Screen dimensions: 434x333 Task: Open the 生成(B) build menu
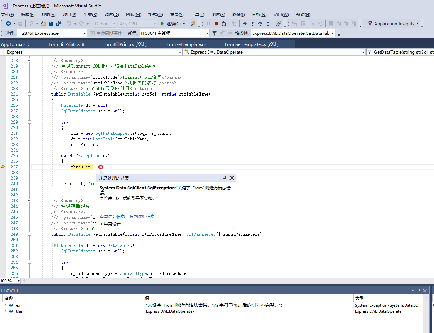90,15
